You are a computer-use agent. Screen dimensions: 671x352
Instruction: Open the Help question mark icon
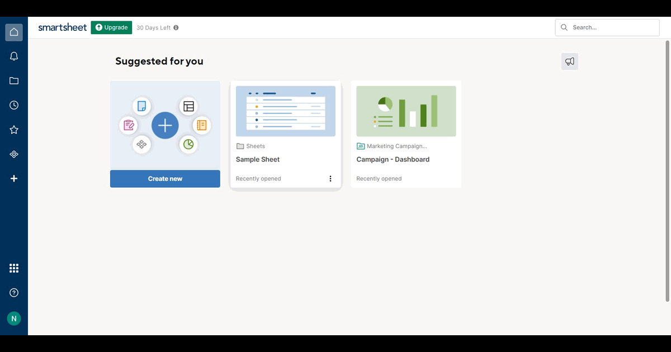pos(14,293)
